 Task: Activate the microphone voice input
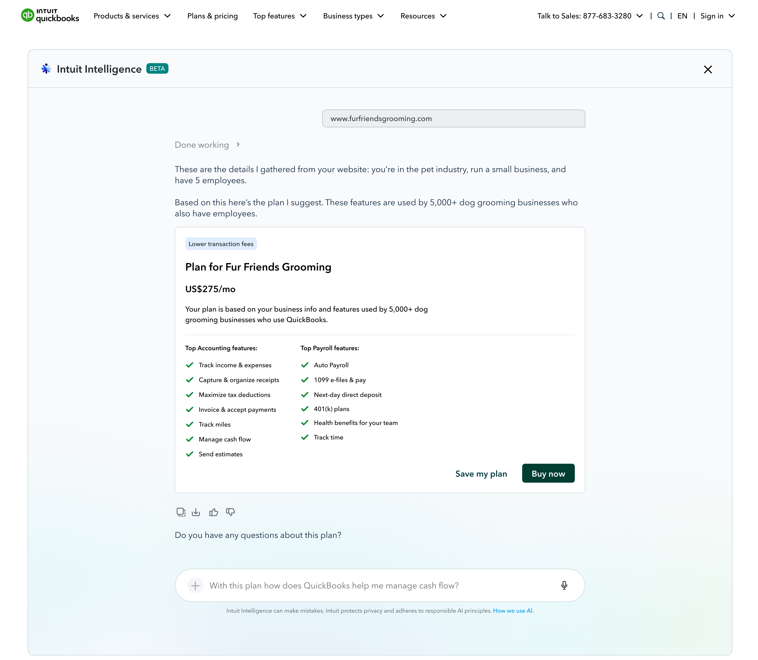pos(564,585)
